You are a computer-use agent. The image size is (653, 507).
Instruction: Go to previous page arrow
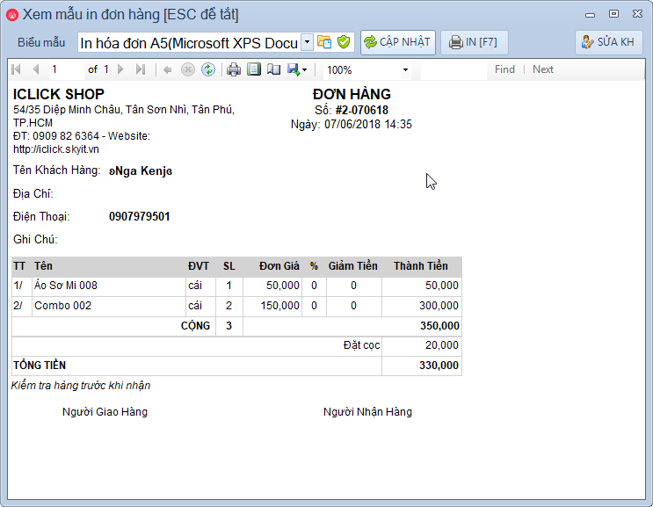pyautogui.click(x=36, y=69)
